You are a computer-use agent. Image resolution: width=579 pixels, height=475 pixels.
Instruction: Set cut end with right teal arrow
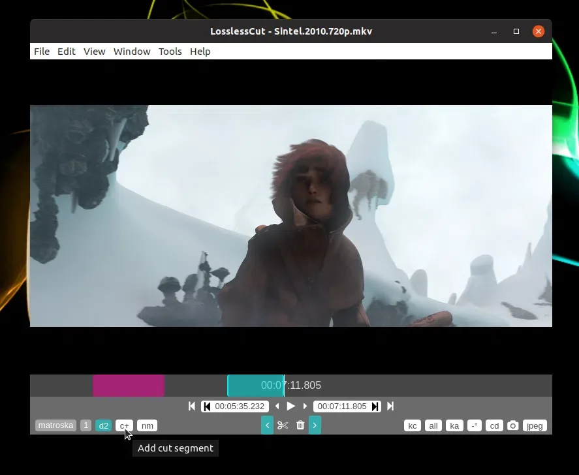coord(315,425)
